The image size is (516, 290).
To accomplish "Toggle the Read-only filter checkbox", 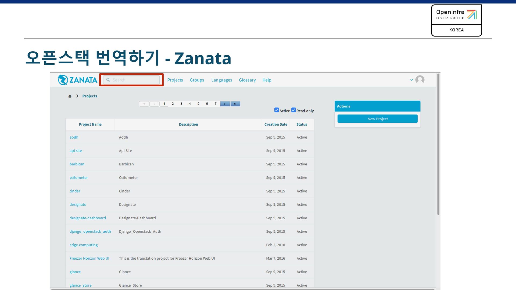I will [x=293, y=110].
